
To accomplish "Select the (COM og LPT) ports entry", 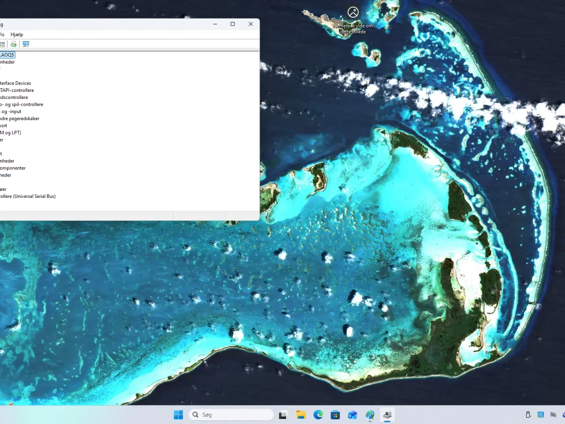I will [x=11, y=132].
